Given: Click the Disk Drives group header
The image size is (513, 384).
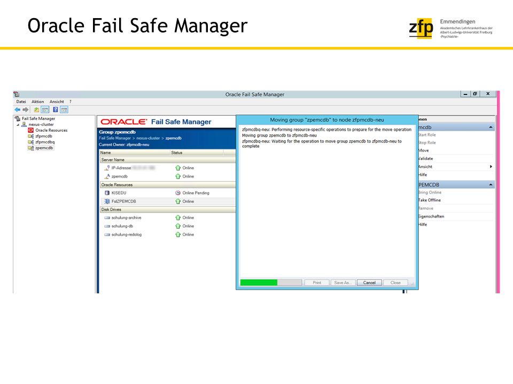Looking at the screenshot, I should (168, 210).
